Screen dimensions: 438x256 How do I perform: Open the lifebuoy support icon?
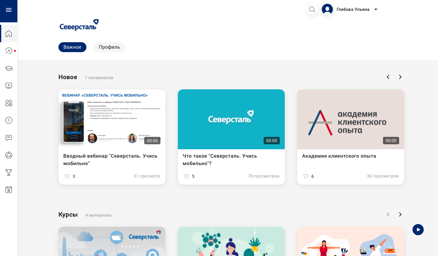coord(9,155)
